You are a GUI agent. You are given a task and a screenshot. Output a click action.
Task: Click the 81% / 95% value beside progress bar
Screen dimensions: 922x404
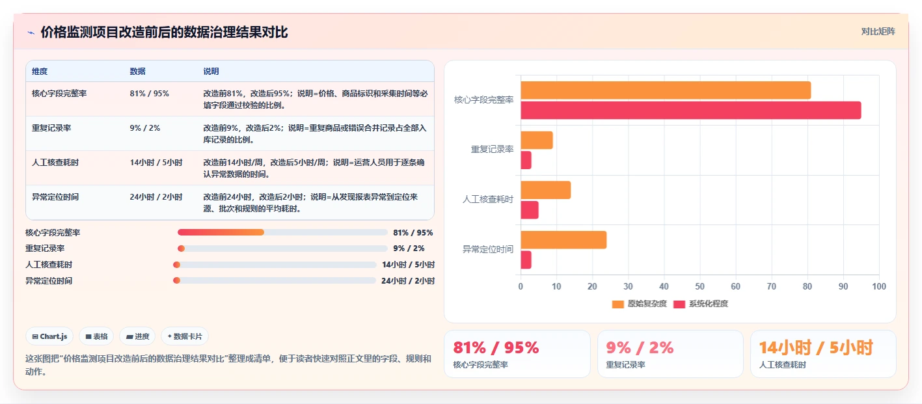click(x=413, y=232)
